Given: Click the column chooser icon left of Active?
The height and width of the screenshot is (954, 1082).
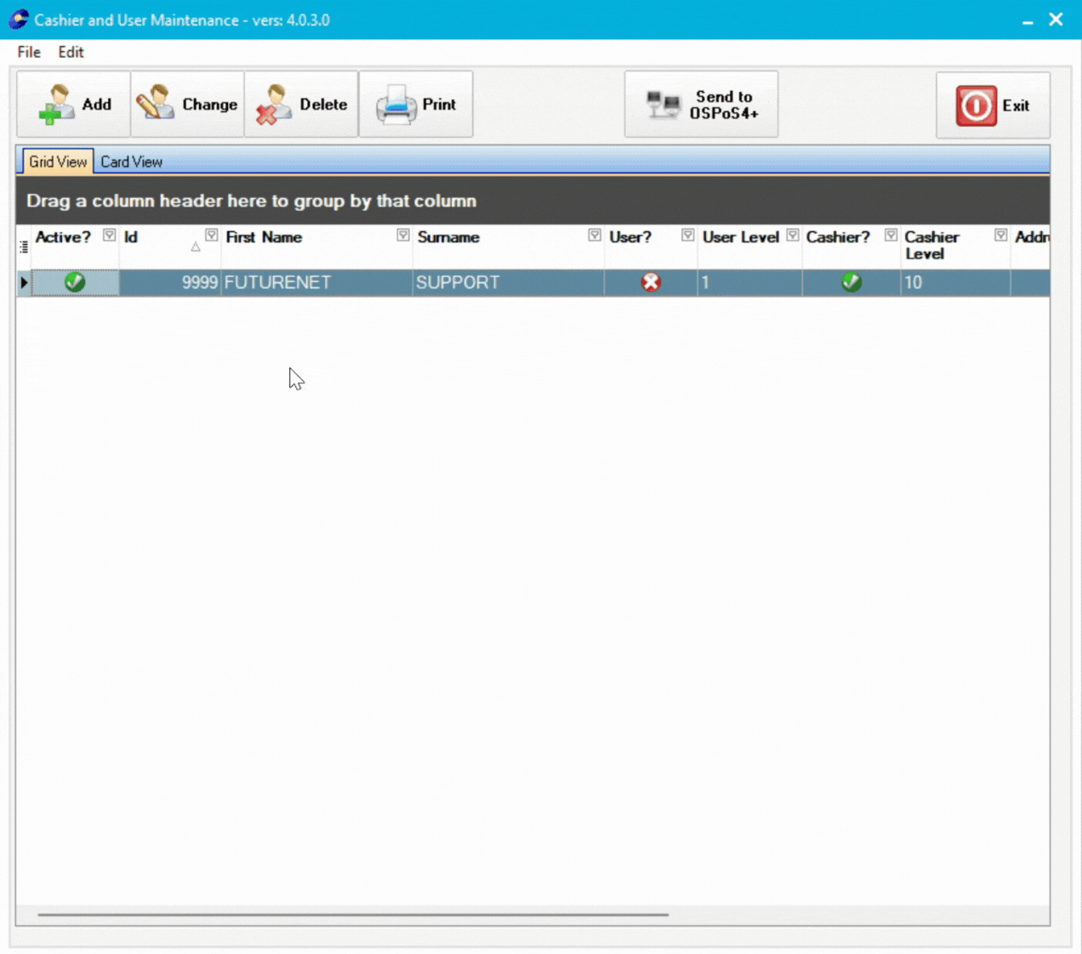Looking at the screenshot, I should click(24, 247).
